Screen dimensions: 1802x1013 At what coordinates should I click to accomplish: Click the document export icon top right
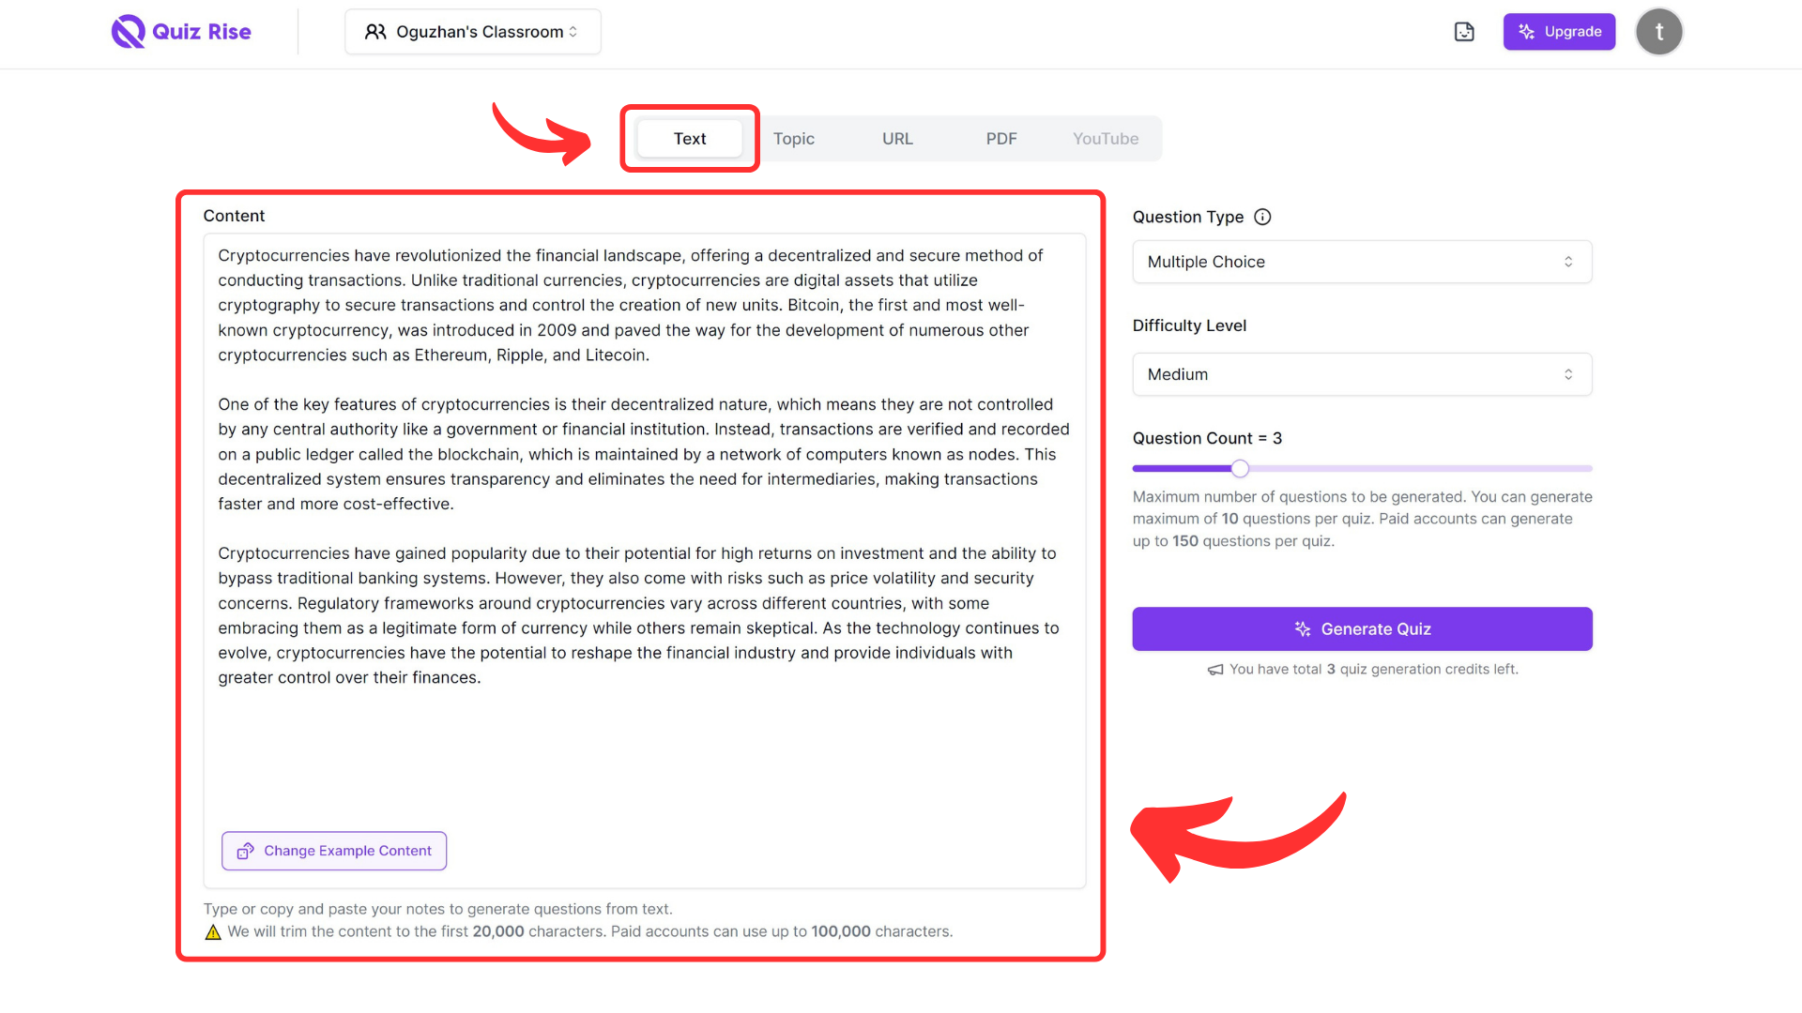1464,31
